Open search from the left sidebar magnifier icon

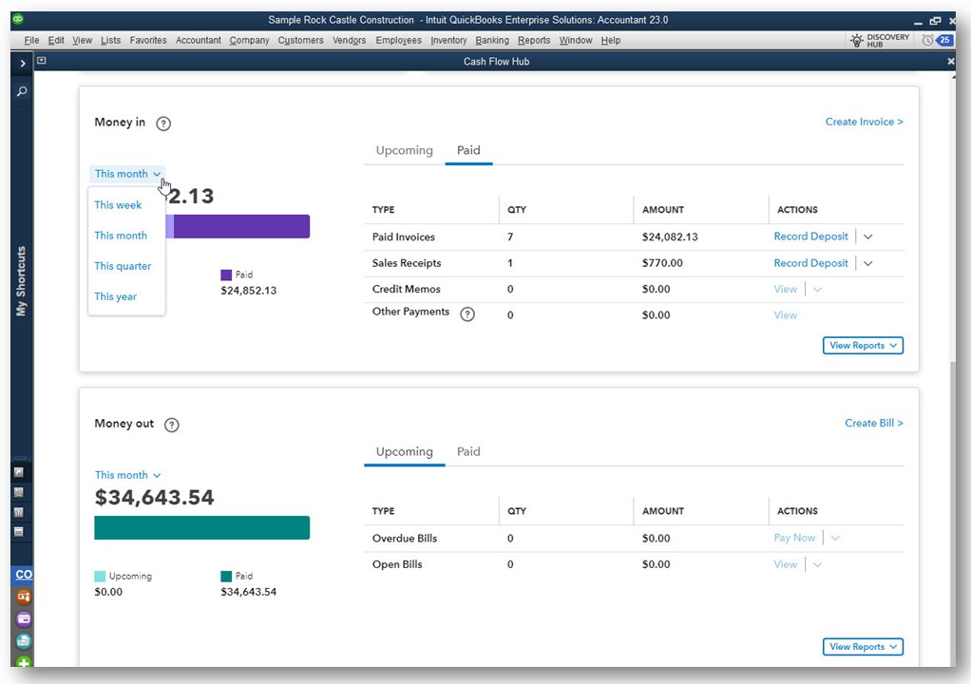[21, 91]
